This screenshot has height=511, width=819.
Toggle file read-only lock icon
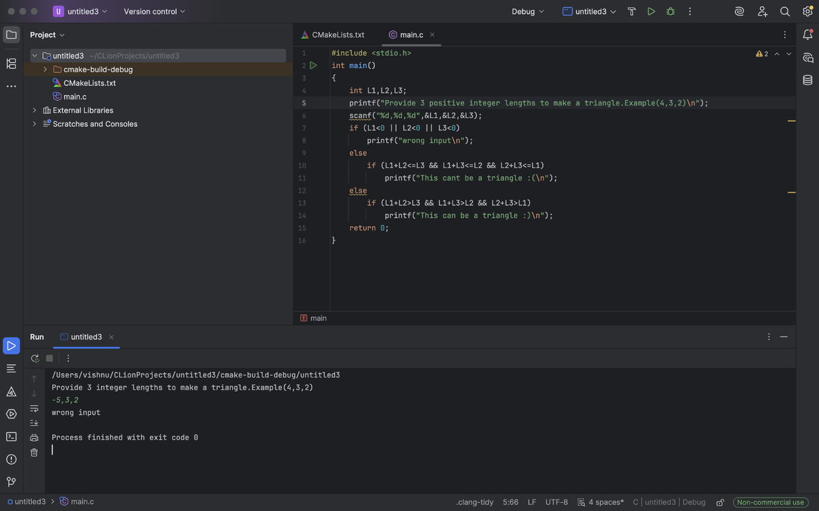coord(719,502)
